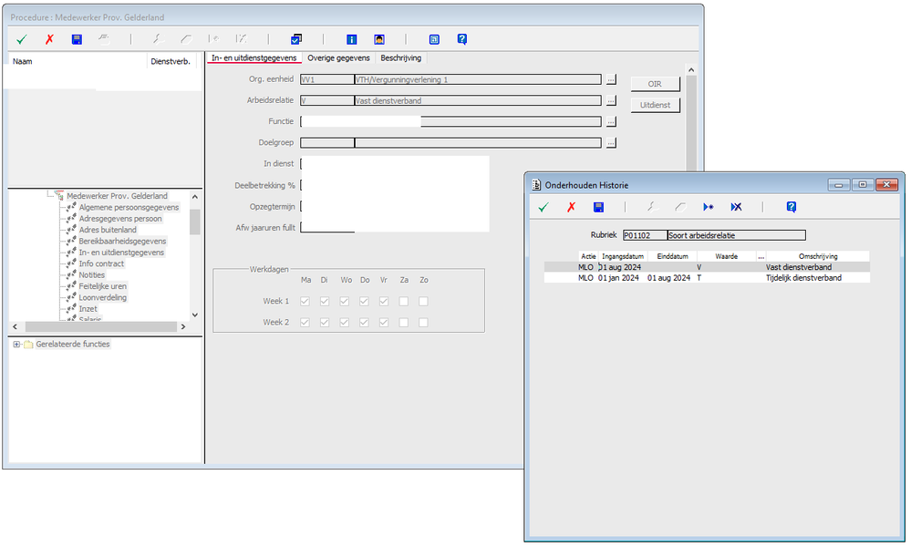This screenshot has height=547, width=911.
Task: Open the Org. eenheid lookup ellipsis button
Action: point(611,79)
